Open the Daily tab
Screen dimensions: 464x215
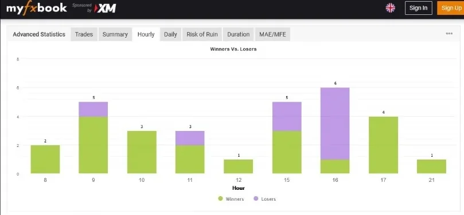click(170, 34)
